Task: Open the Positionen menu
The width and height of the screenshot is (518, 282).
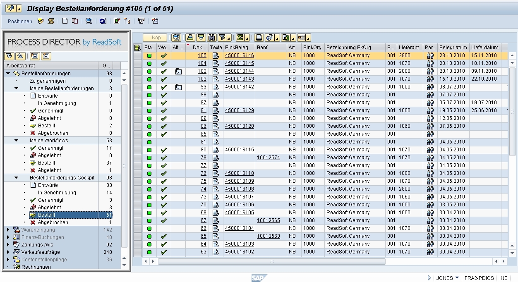Action: [20, 21]
